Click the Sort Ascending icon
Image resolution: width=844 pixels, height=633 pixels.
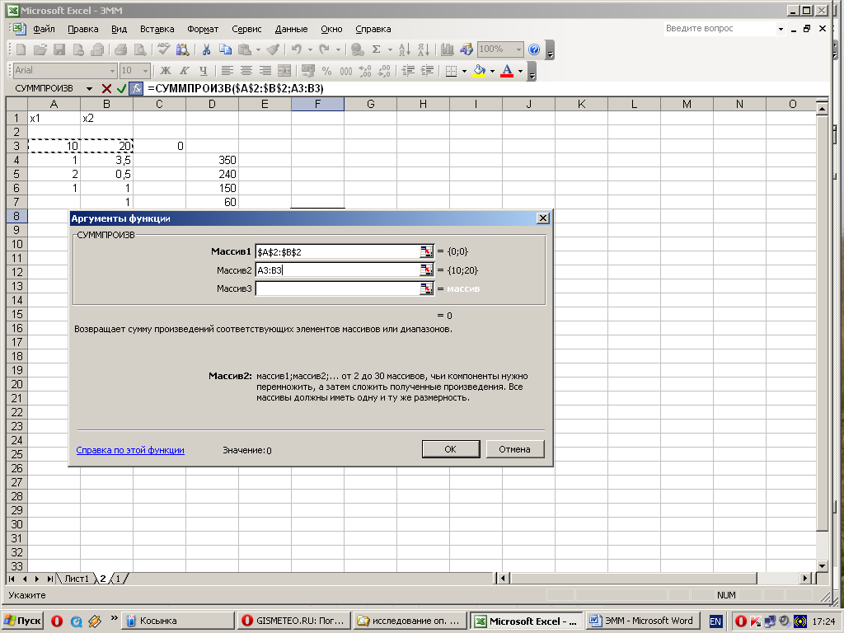pyautogui.click(x=404, y=49)
